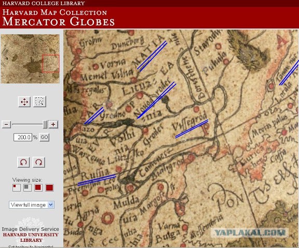
Task: Click the navigator thumbnail map overview
Action: pyautogui.click(x=30, y=59)
